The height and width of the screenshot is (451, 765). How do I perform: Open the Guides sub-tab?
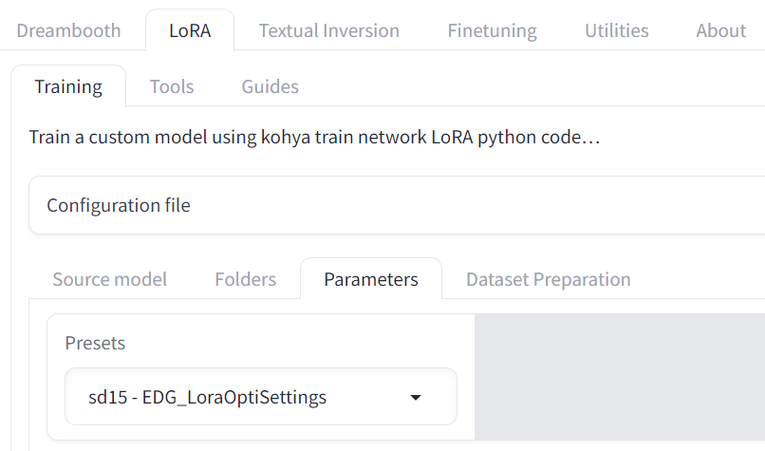click(270, 86)
